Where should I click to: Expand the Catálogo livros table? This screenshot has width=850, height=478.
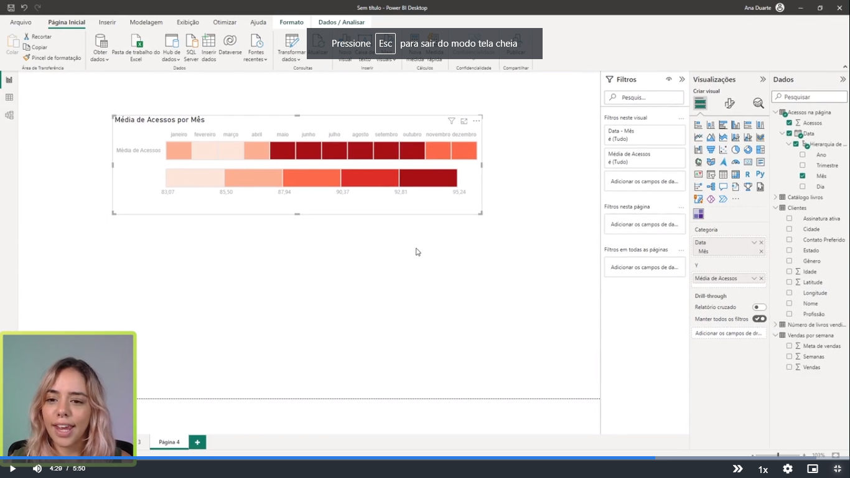click(776, 197)
